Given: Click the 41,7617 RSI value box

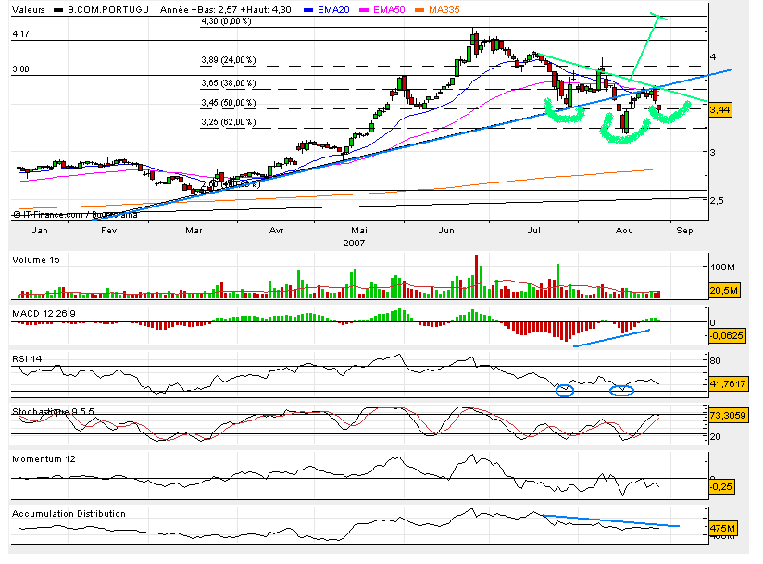Looking at the screenshot, I should click(x=728, y=384).
